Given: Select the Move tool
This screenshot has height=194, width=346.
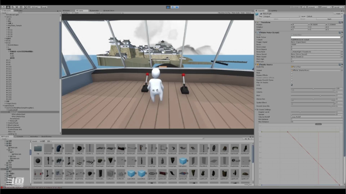Looking at the screenshot, I should (8, 7).
